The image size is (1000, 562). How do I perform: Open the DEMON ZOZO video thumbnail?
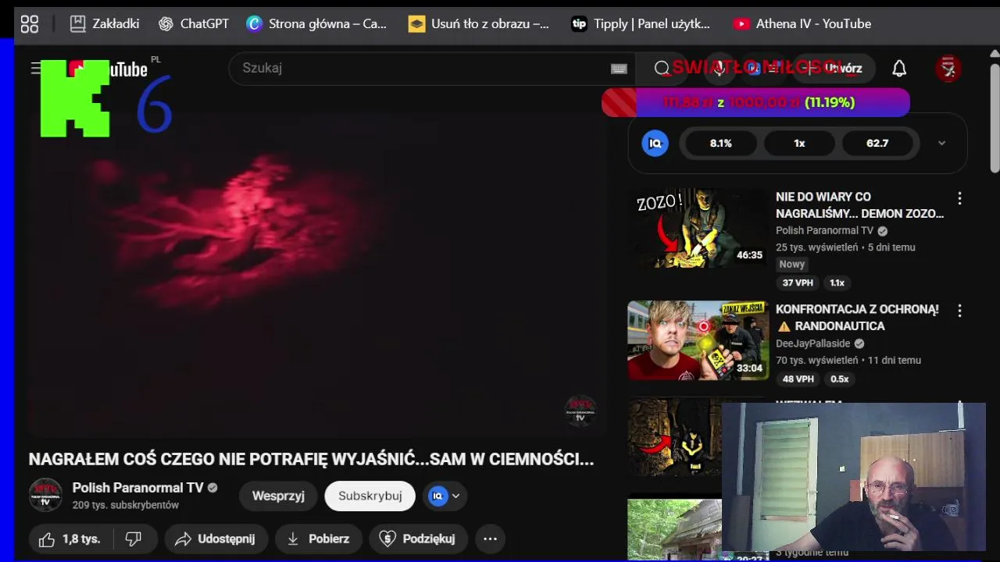[x=698, y=228]
